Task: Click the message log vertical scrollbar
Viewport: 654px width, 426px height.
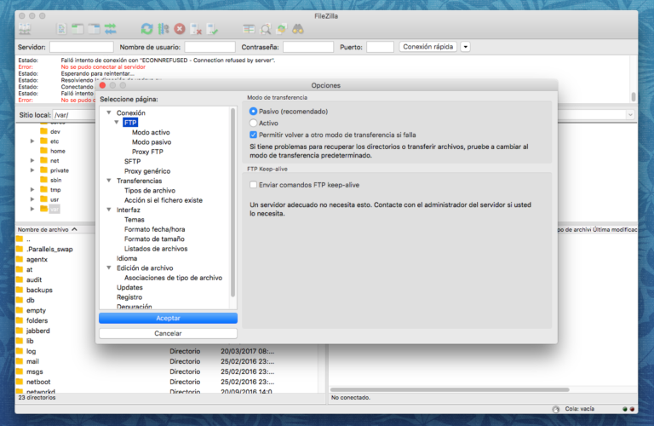Action: [634, 96]
